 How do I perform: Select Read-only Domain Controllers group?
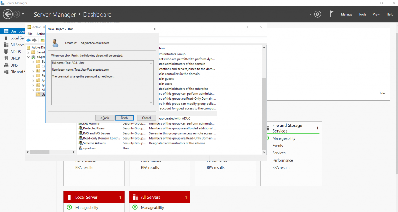99,138
